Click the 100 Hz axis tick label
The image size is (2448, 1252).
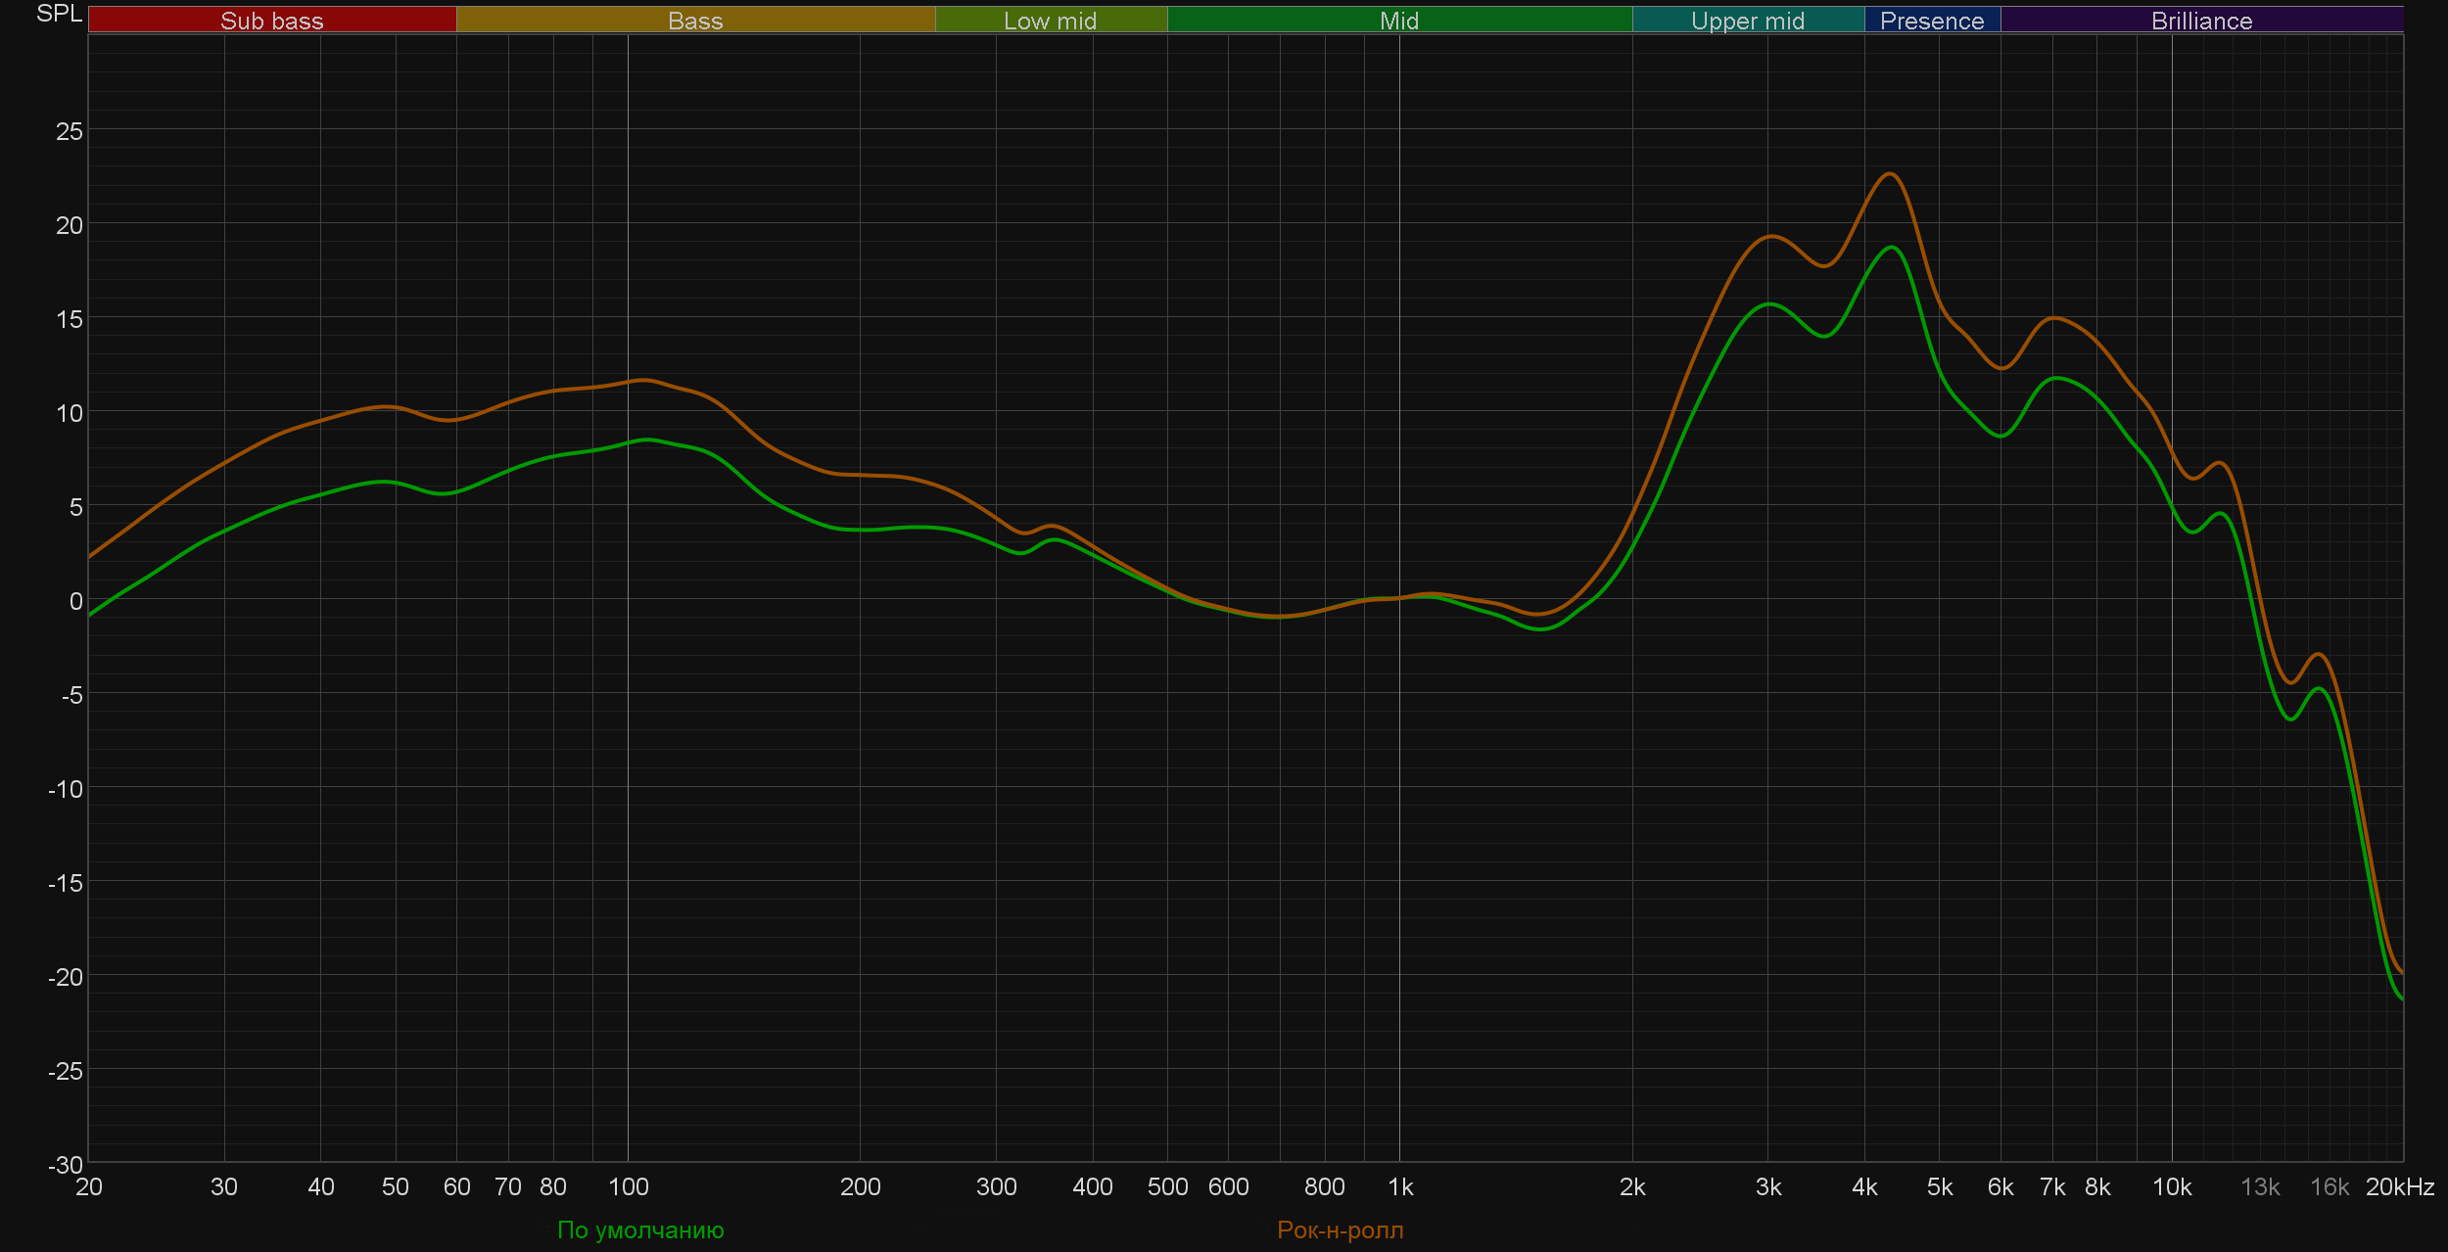[x=628, y=1187]
